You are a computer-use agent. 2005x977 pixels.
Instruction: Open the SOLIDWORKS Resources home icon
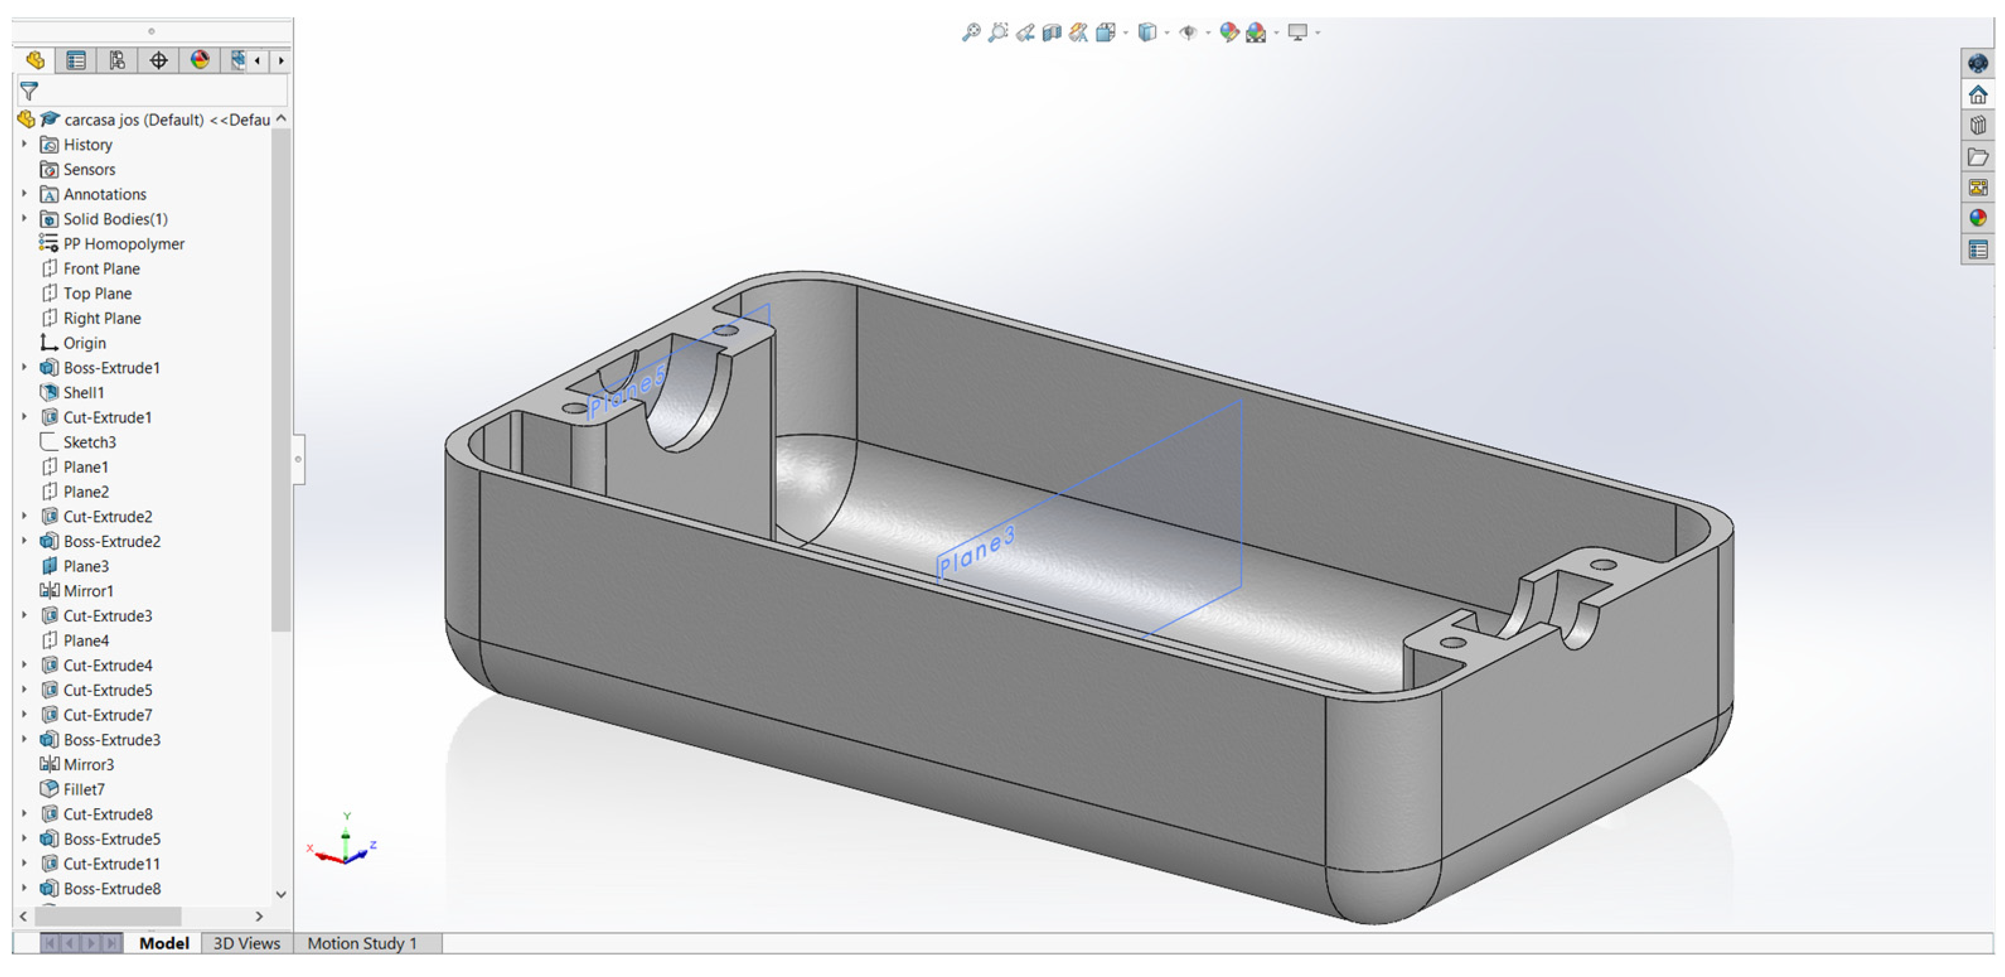pyautogui.click(x=1977, y=95)
